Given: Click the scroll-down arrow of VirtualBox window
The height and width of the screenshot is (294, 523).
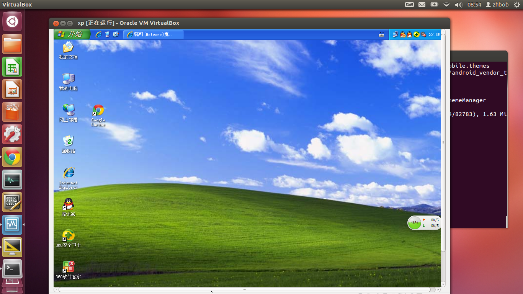Looking at the screenshot, I should [x=443, y=284].
